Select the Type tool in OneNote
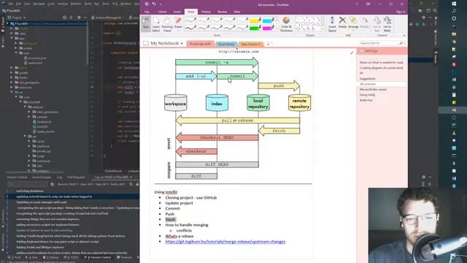This screenshot has width=467, height=263. (146, 24)
